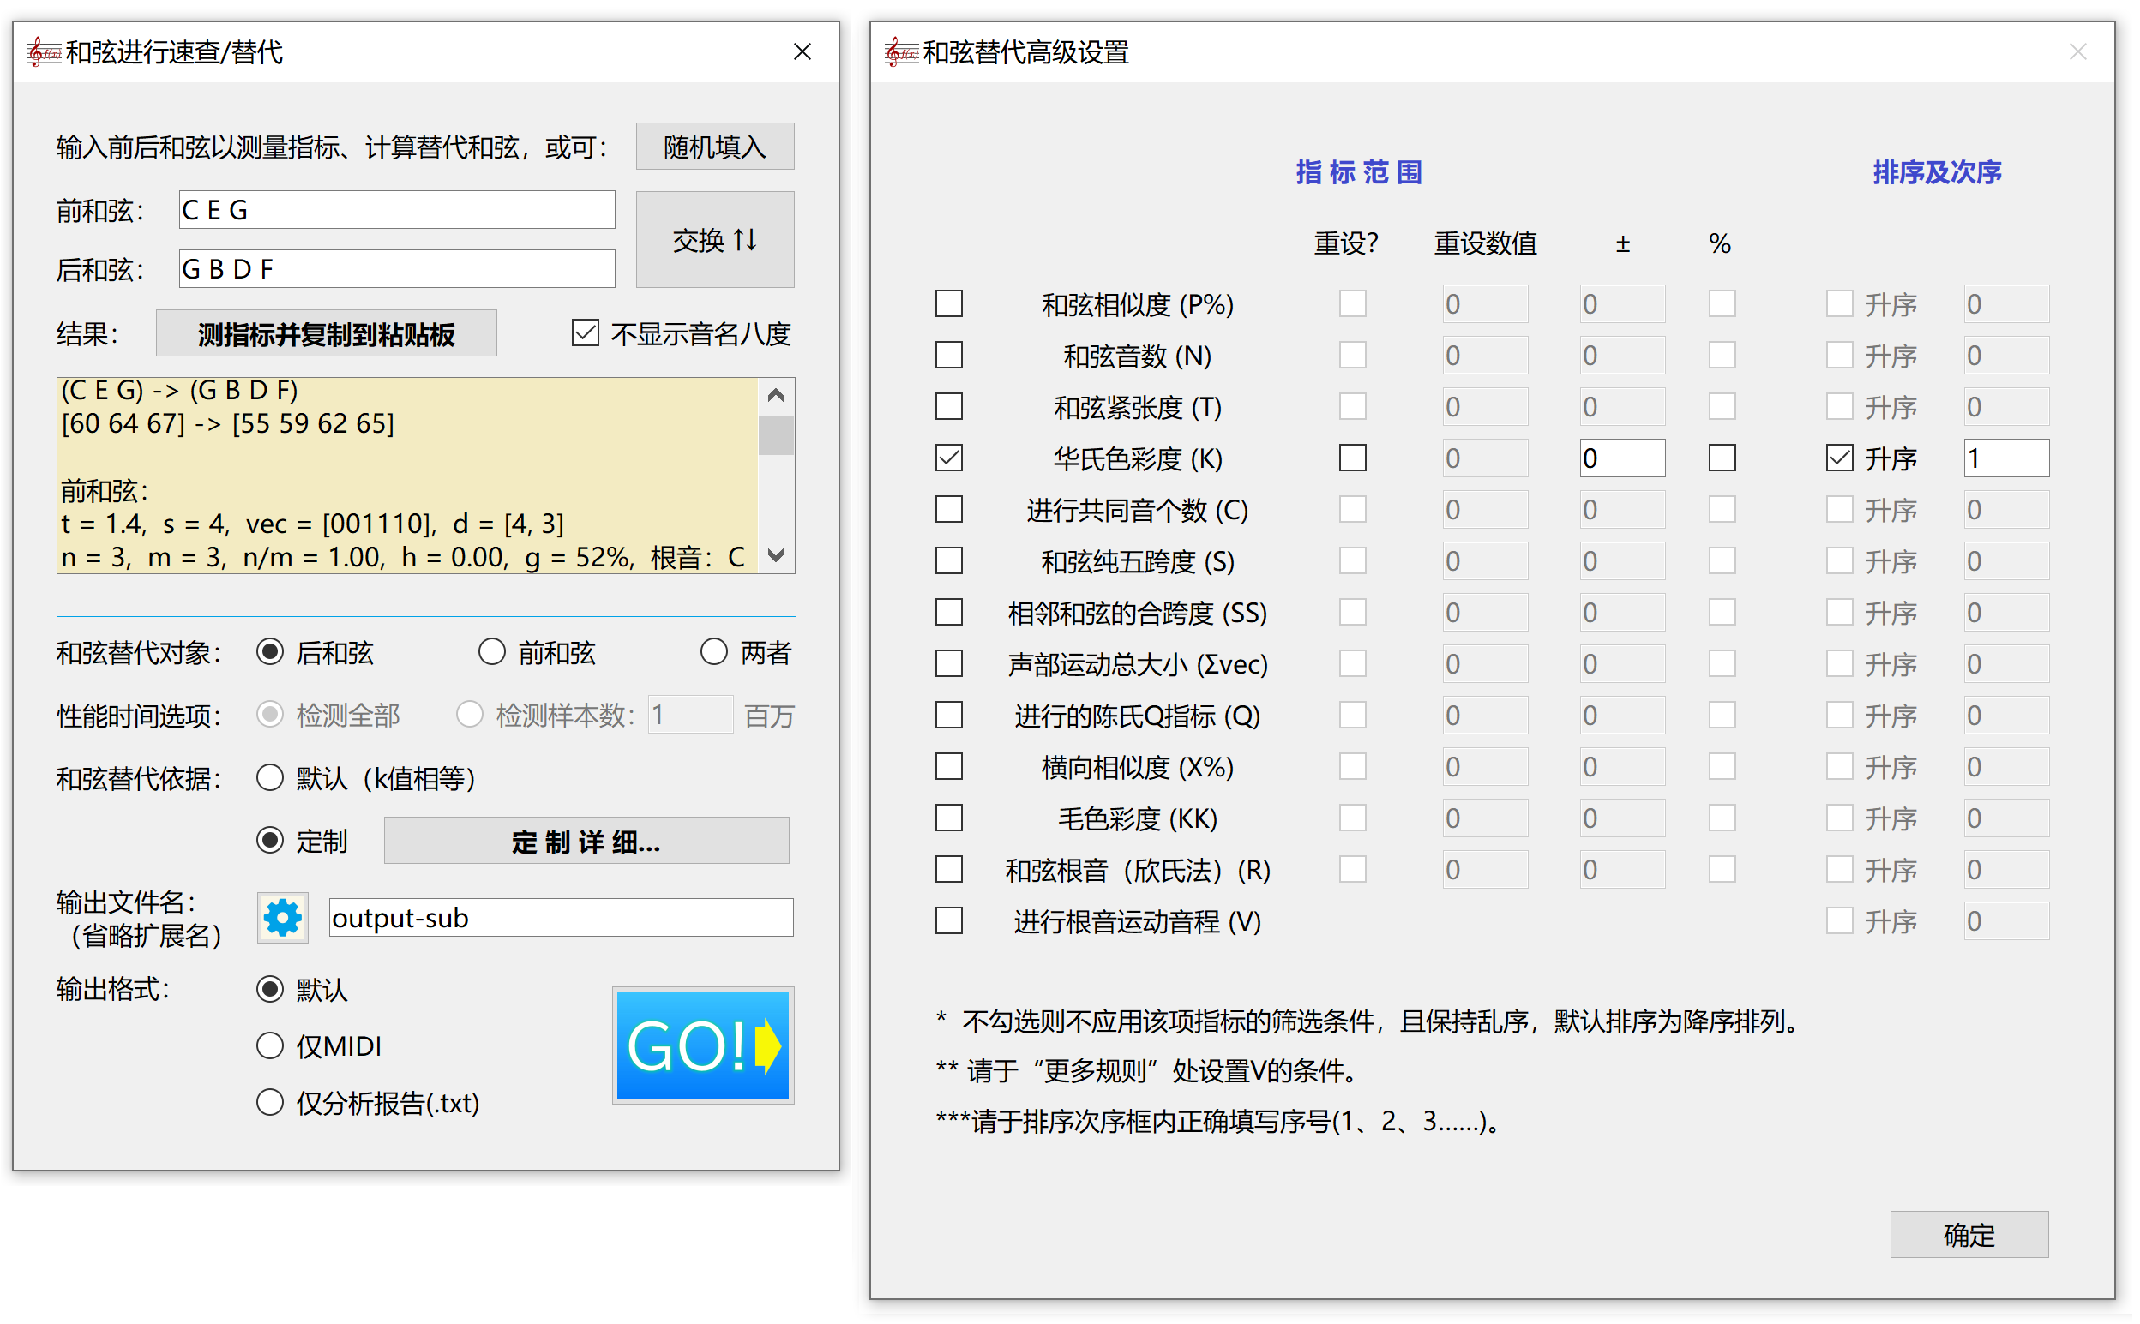
Task: Click the treble clef icon in left title bar
Action: point(43,52)
